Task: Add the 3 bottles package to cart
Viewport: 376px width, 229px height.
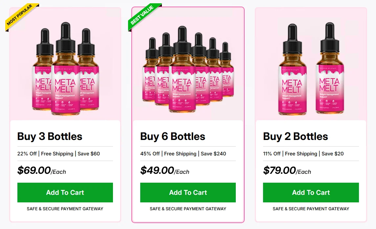Action: click(65, 192)
